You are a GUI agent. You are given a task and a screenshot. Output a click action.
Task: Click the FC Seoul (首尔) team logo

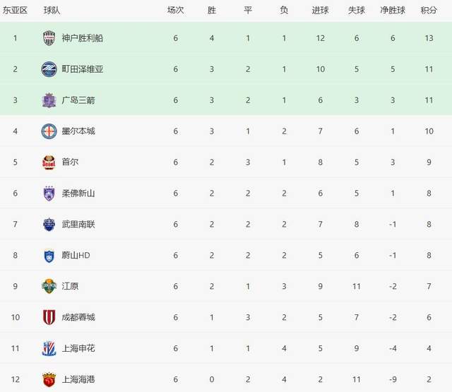49,162
